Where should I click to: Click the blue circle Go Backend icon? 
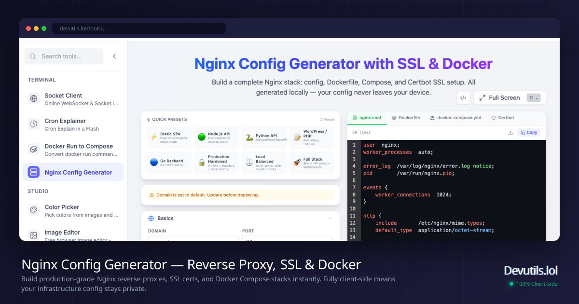pos(153,163)
